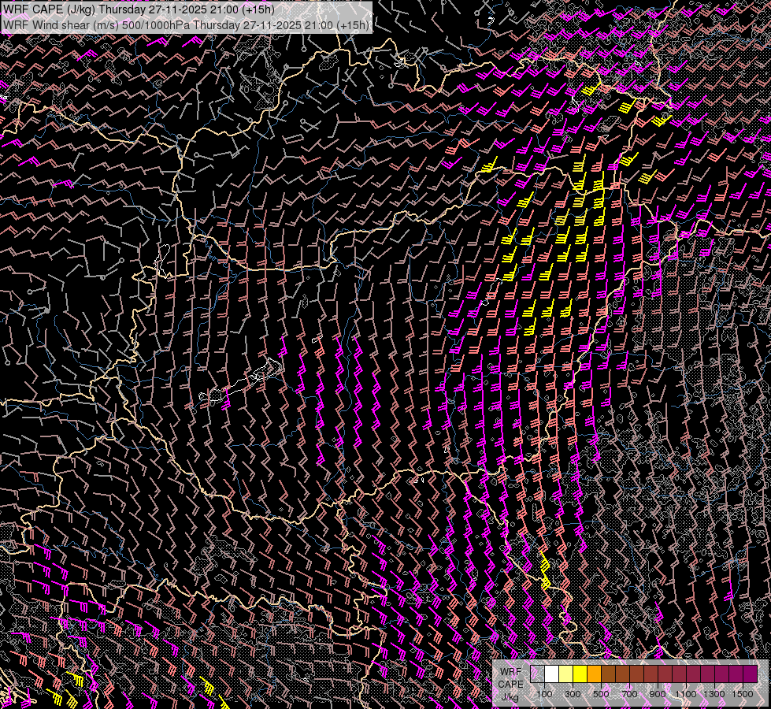Select the 1500 legend tick label
This screenshot has height=709, width=771.
click(x=742, y=694)
